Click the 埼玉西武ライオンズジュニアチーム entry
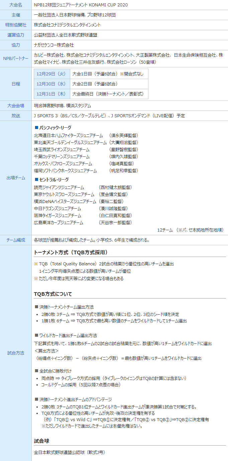The height and width of the screenshot is (461, 228). (62, 149)
